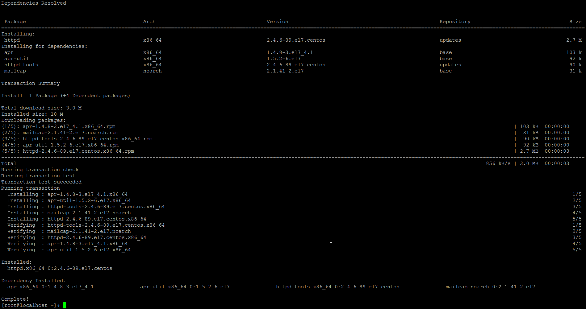Click the green terminal cursor block
Image resolution: width=586 pixels, height=309 pixels.
click(x=65, y=305)
